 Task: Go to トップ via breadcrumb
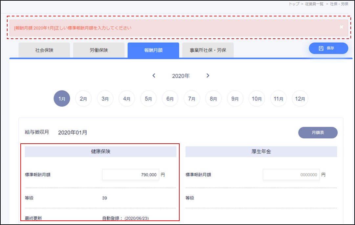click(294, 4)
